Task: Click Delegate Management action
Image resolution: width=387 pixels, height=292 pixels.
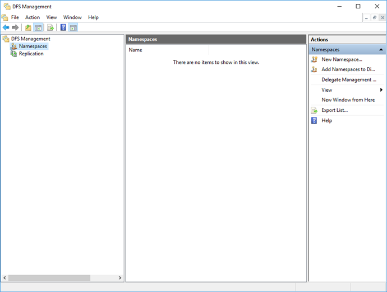Action: point(349,79)
